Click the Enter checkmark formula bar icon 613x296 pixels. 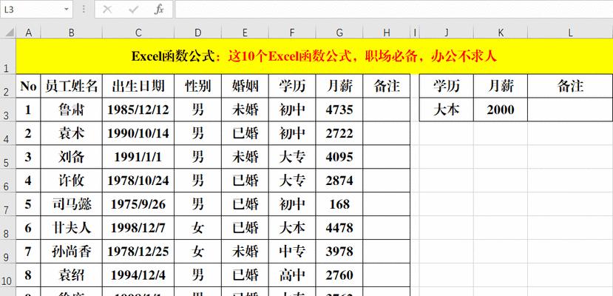(133, 10)
